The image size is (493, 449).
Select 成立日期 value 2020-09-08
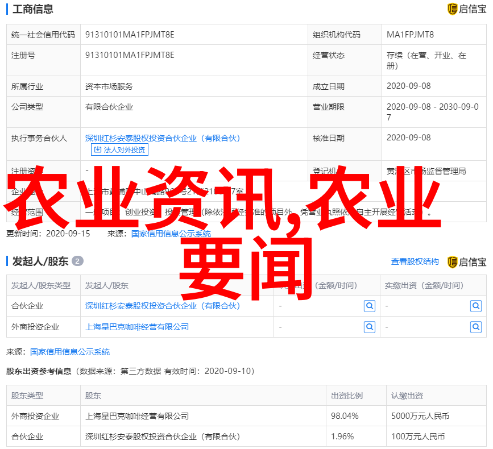pyautogui.click(x=408, y=86)
